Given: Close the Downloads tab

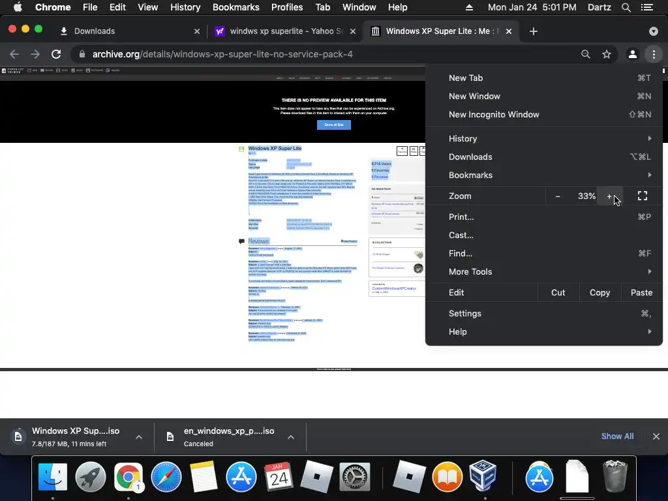Looking at the screenshot, I should 197,31.
